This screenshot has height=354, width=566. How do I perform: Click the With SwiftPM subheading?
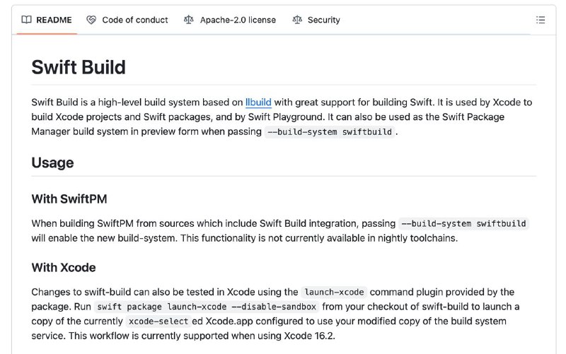[69, 199]
